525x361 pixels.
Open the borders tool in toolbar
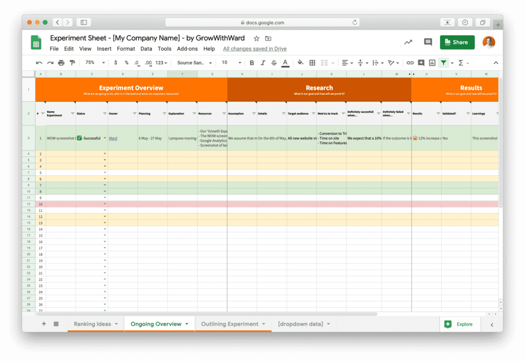(x=312, y=63)
